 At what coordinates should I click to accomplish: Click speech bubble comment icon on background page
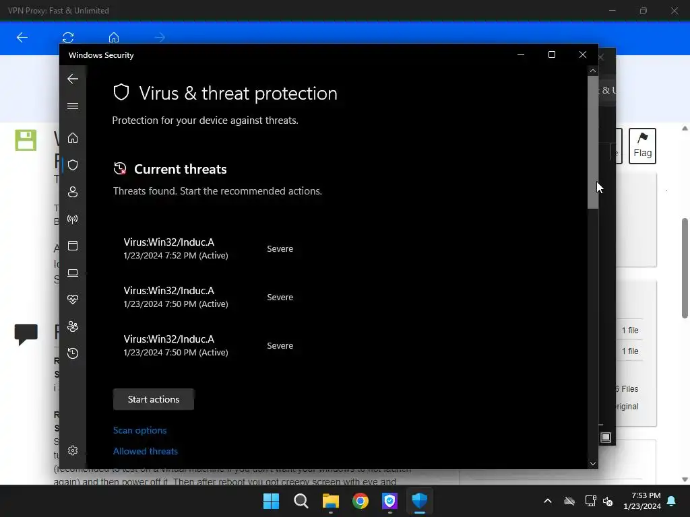click(x=26, y=334)
